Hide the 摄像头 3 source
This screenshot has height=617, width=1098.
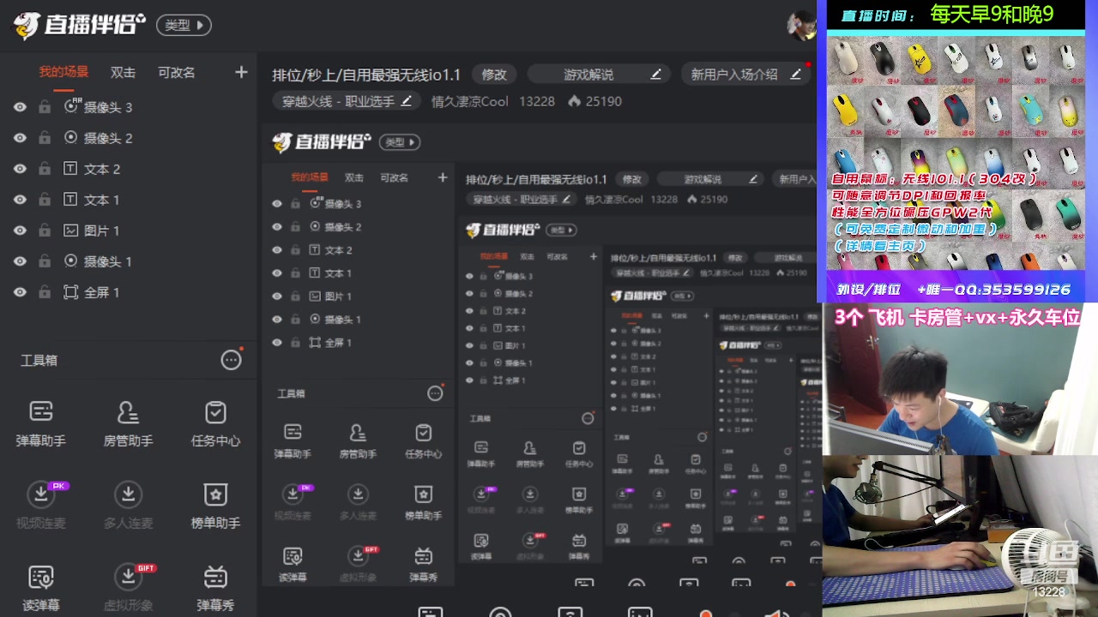click(x=20, y=107)
